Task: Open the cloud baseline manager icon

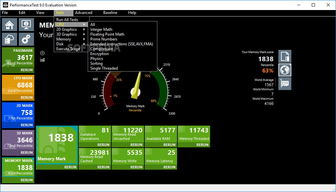Action: tap(10, 39)
